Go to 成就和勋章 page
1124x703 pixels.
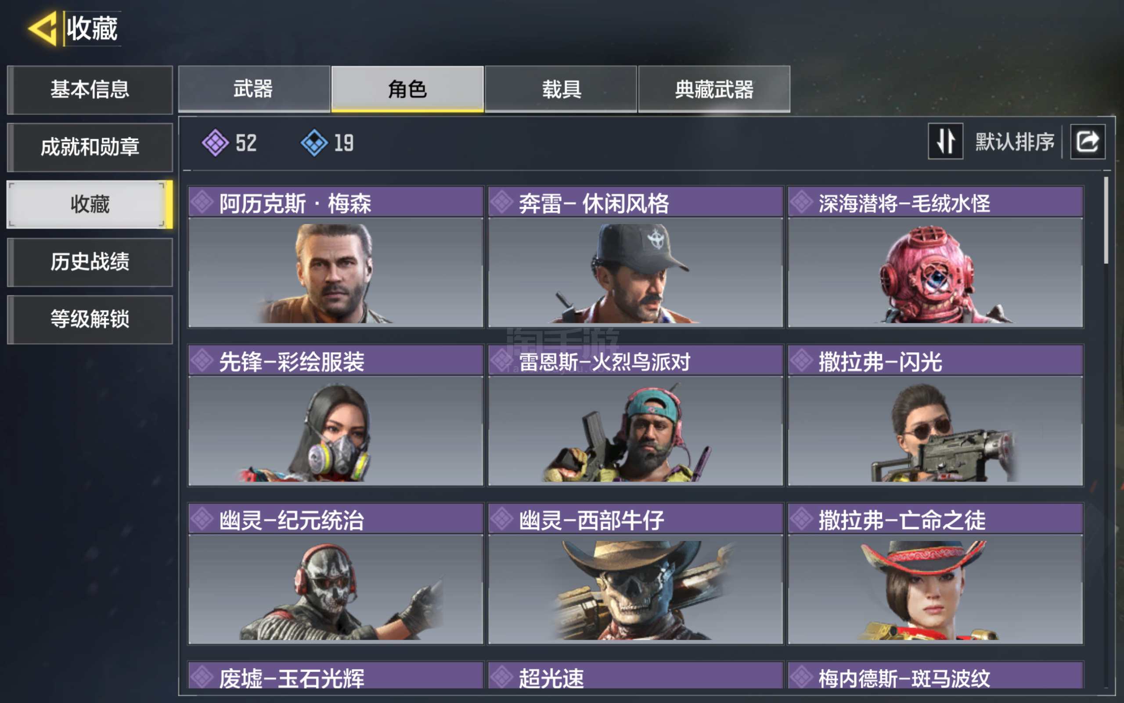point(90,147)
